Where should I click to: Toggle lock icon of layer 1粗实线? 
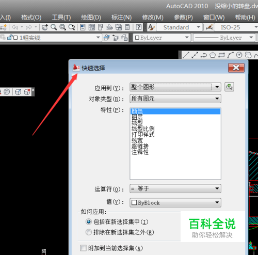coord(10,37)
